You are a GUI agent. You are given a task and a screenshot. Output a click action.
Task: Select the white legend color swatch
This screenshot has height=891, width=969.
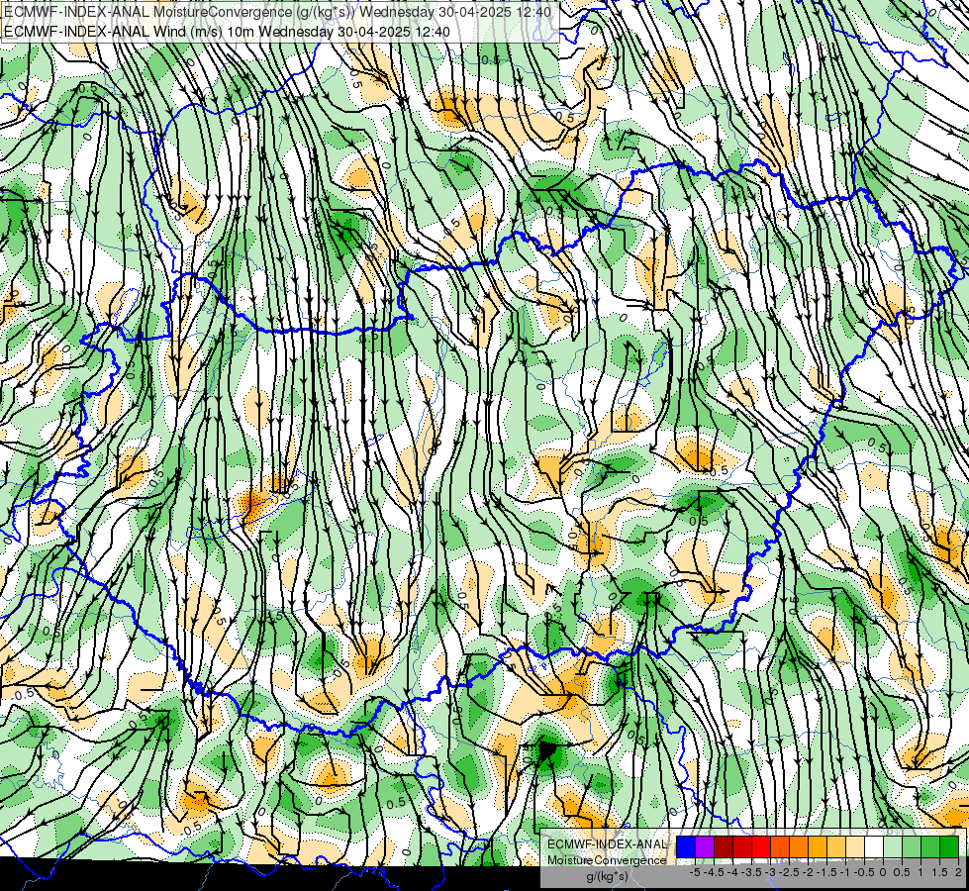(874, 846)
